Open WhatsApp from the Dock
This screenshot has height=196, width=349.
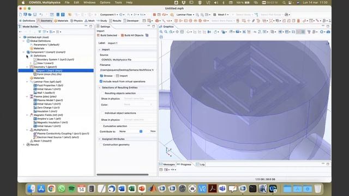(x=62, y=189)
